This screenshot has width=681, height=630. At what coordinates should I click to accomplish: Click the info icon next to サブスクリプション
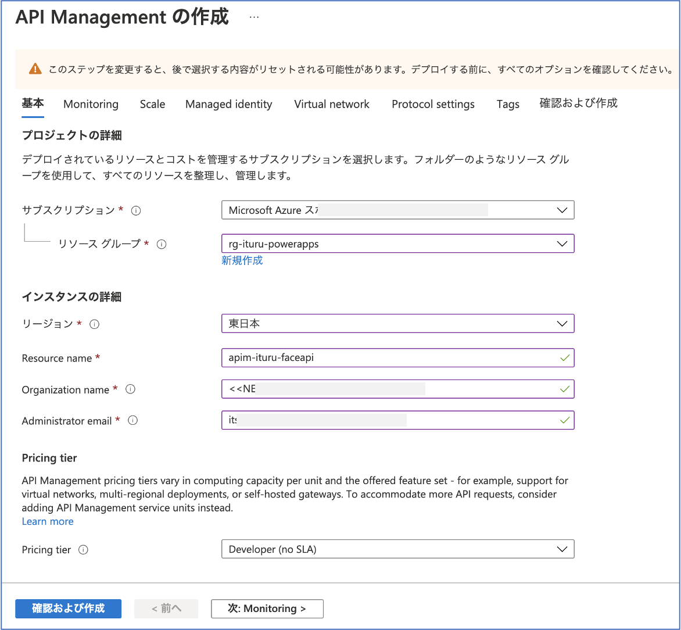pos(136,211)
